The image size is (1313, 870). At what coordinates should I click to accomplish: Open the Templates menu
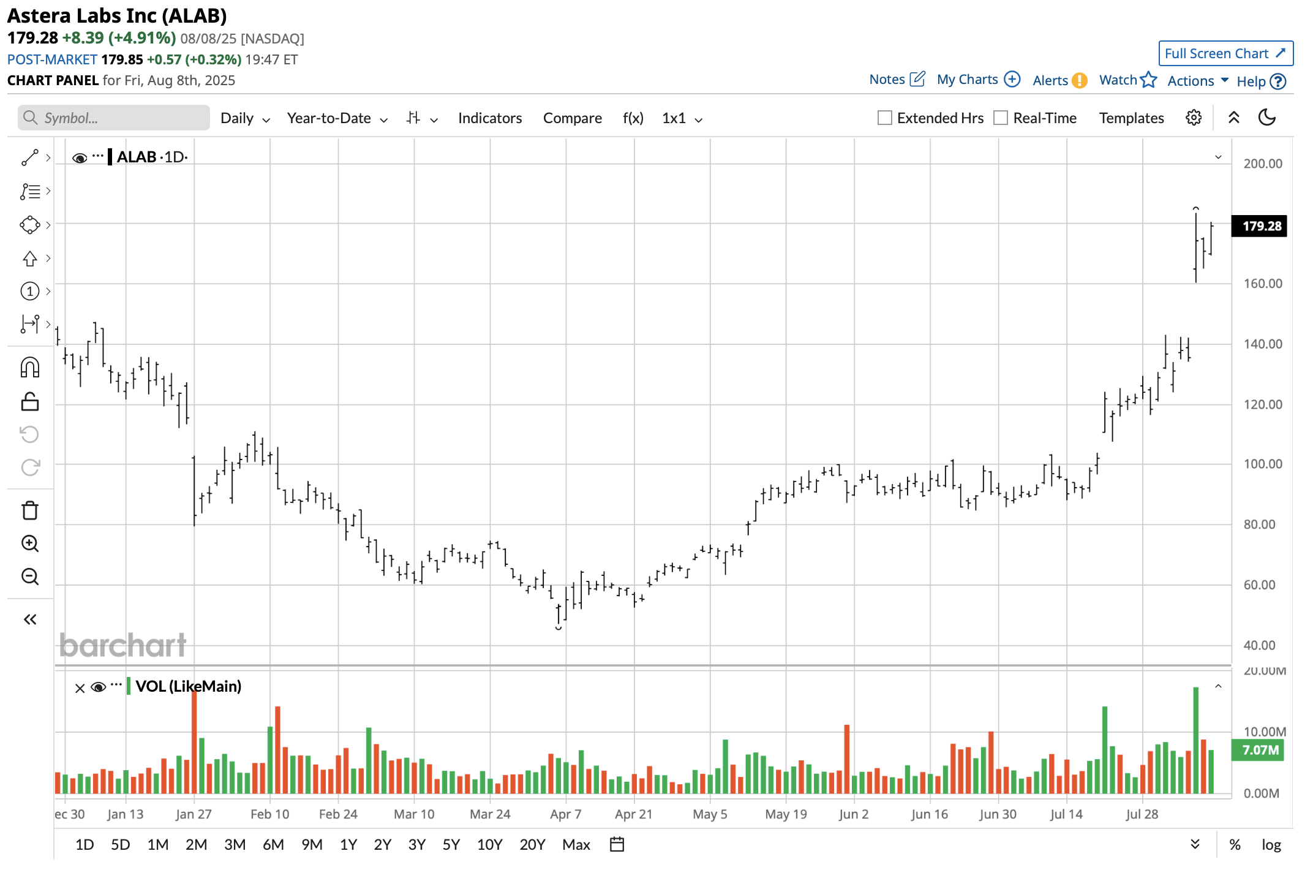(1131, 118)
